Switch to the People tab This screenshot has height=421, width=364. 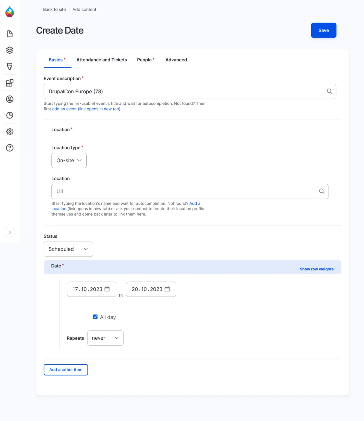(146, 60)
